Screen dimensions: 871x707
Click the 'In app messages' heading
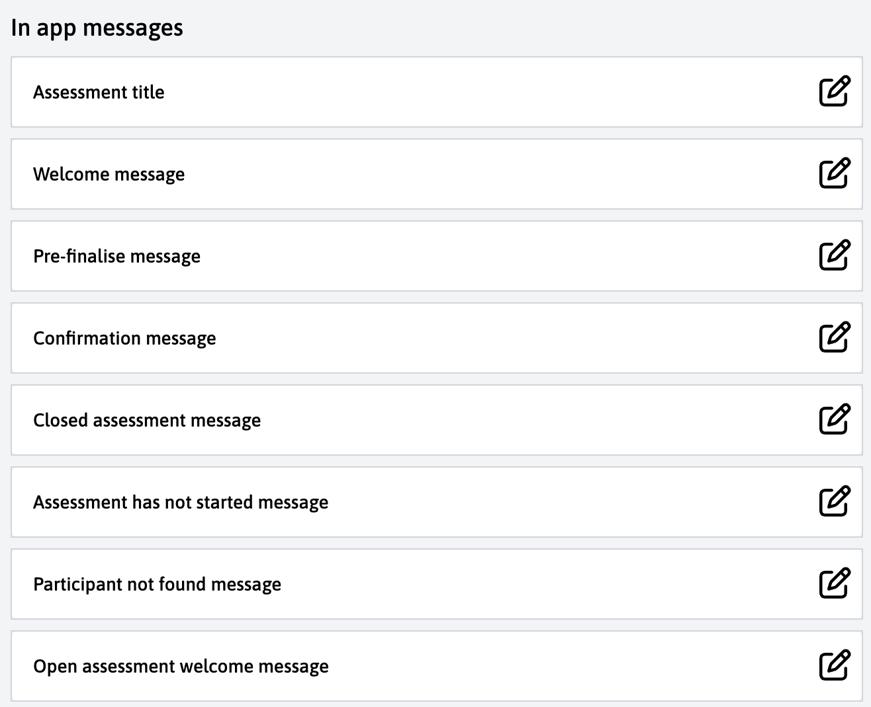coord(97,28)
